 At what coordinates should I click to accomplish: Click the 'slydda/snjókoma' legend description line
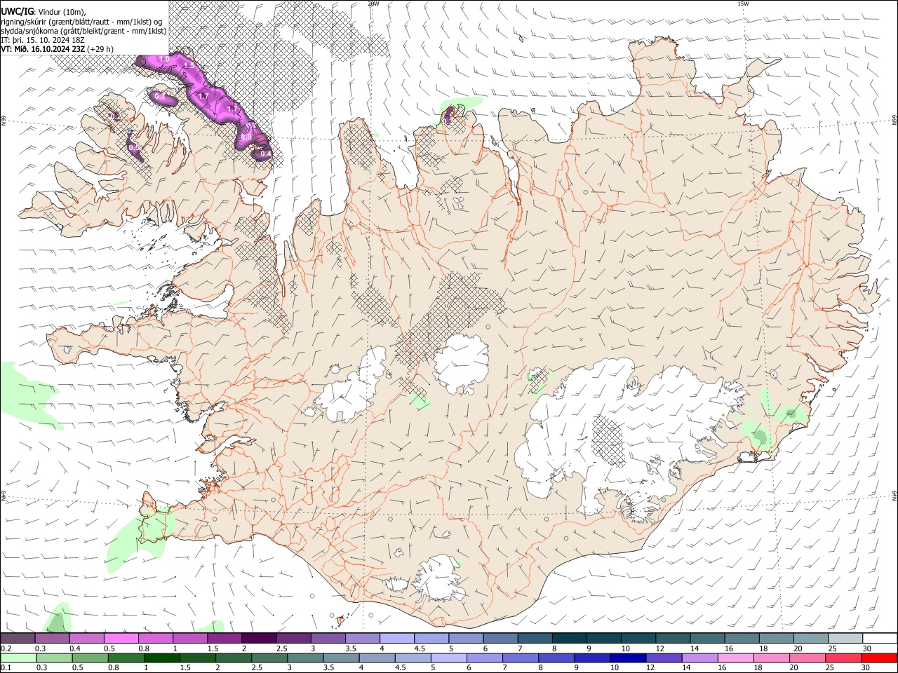[x=83, y=31]
